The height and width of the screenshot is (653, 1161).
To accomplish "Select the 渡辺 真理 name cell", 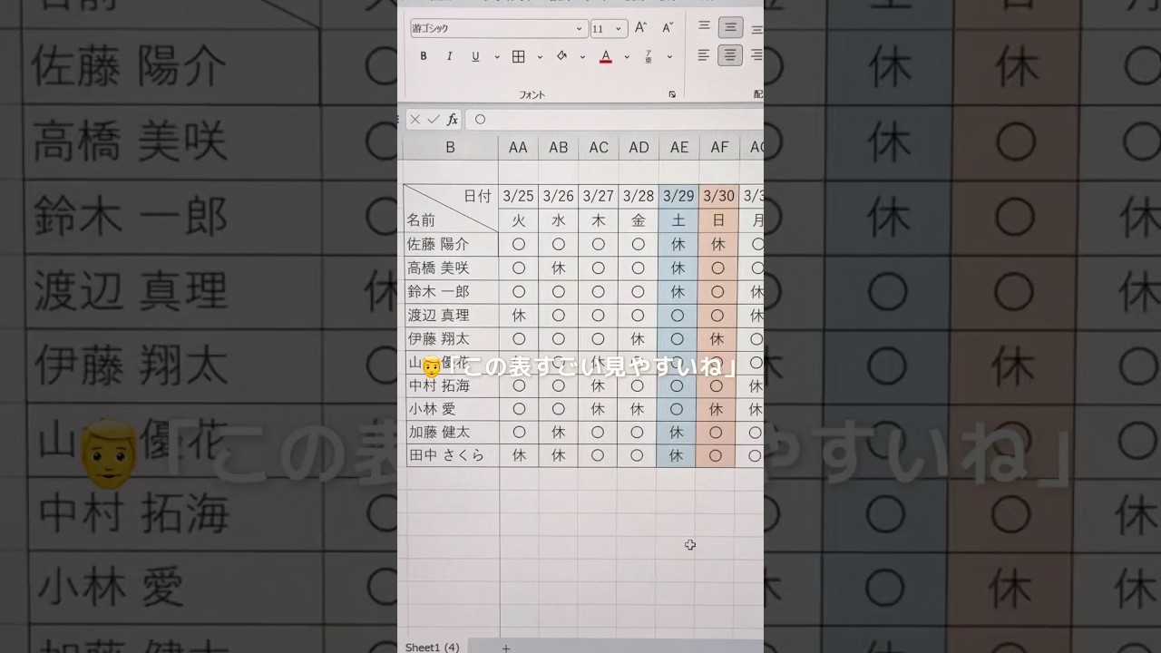I will pos(451,315).
